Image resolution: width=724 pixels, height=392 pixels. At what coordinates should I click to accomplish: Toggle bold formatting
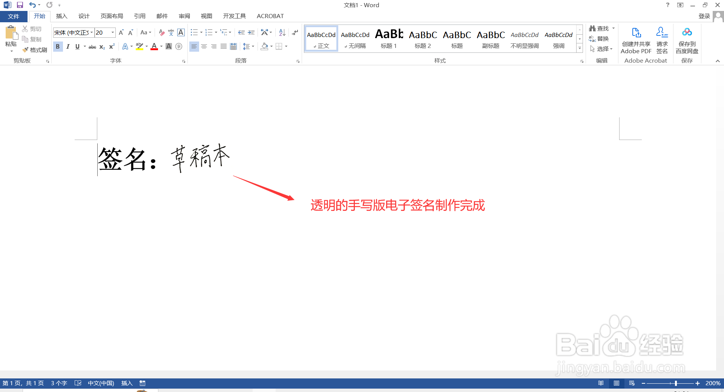coord(58,46)
